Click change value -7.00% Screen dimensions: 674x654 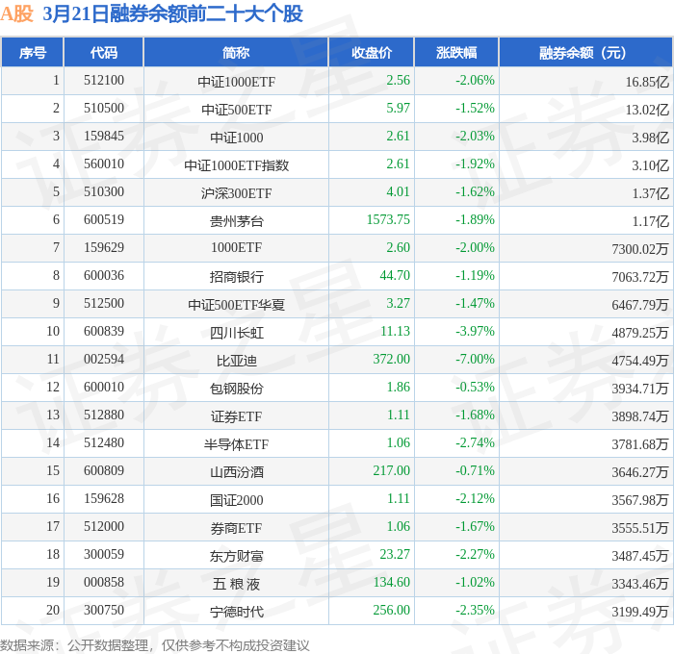[x=475, y=359]
